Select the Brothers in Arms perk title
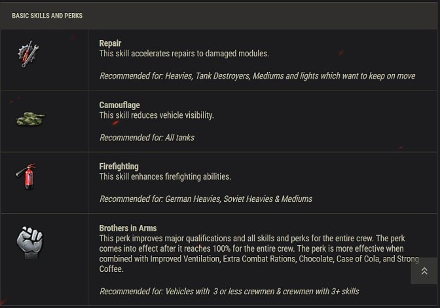 pos(128,228)
